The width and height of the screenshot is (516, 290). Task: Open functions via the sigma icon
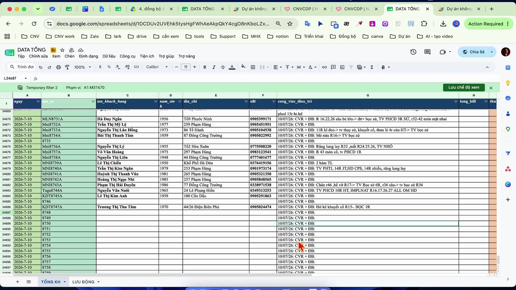(372, 67)
